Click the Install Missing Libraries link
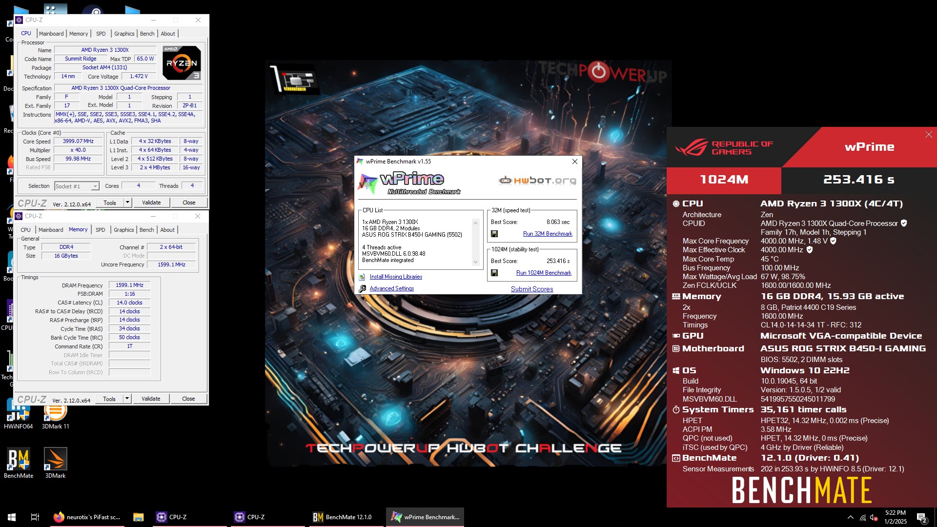This screenshot has height=527, width=937. point(396,277)
